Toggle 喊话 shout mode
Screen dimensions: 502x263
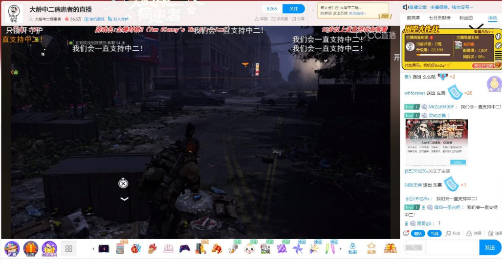[x=418, y=234]
